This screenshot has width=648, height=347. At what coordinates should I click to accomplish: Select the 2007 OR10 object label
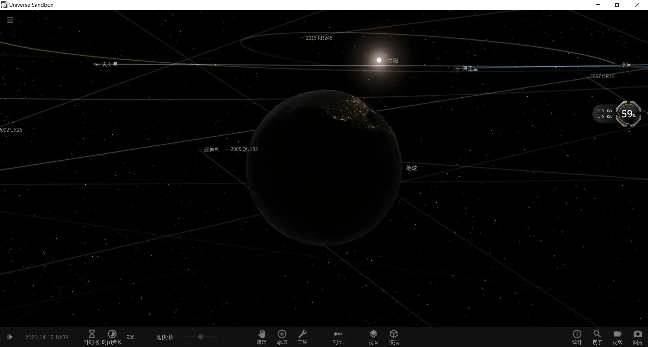[602, 76]
